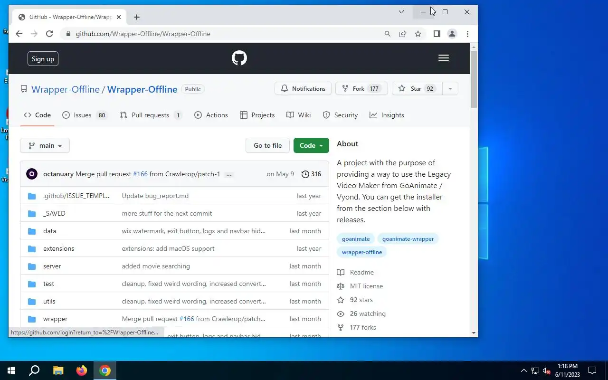
Task: Open the wrapper folder
Action: 55,319
